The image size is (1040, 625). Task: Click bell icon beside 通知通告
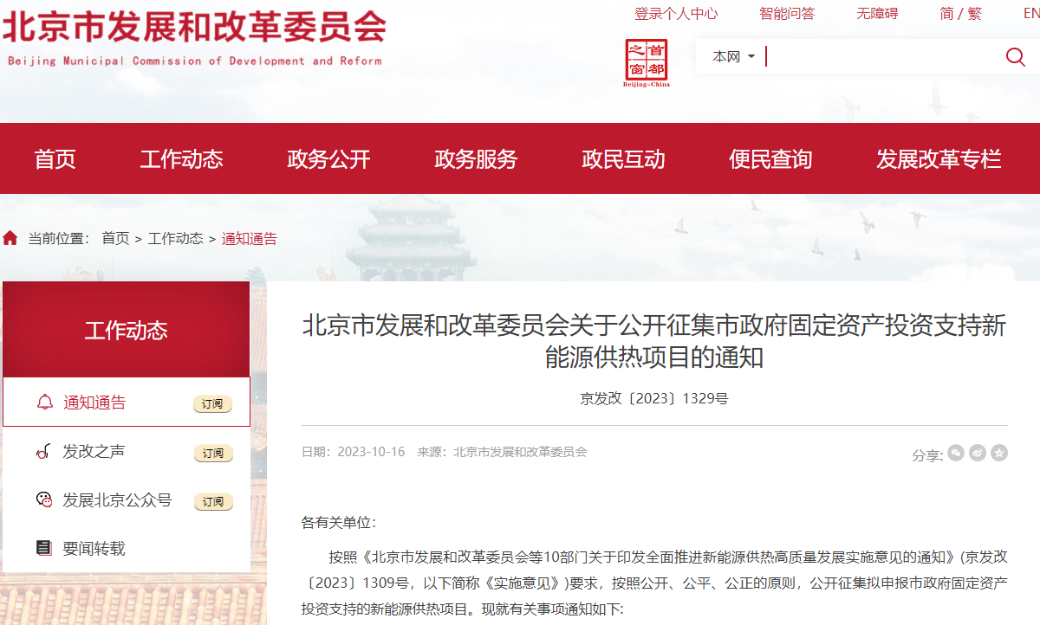[44, 403]
